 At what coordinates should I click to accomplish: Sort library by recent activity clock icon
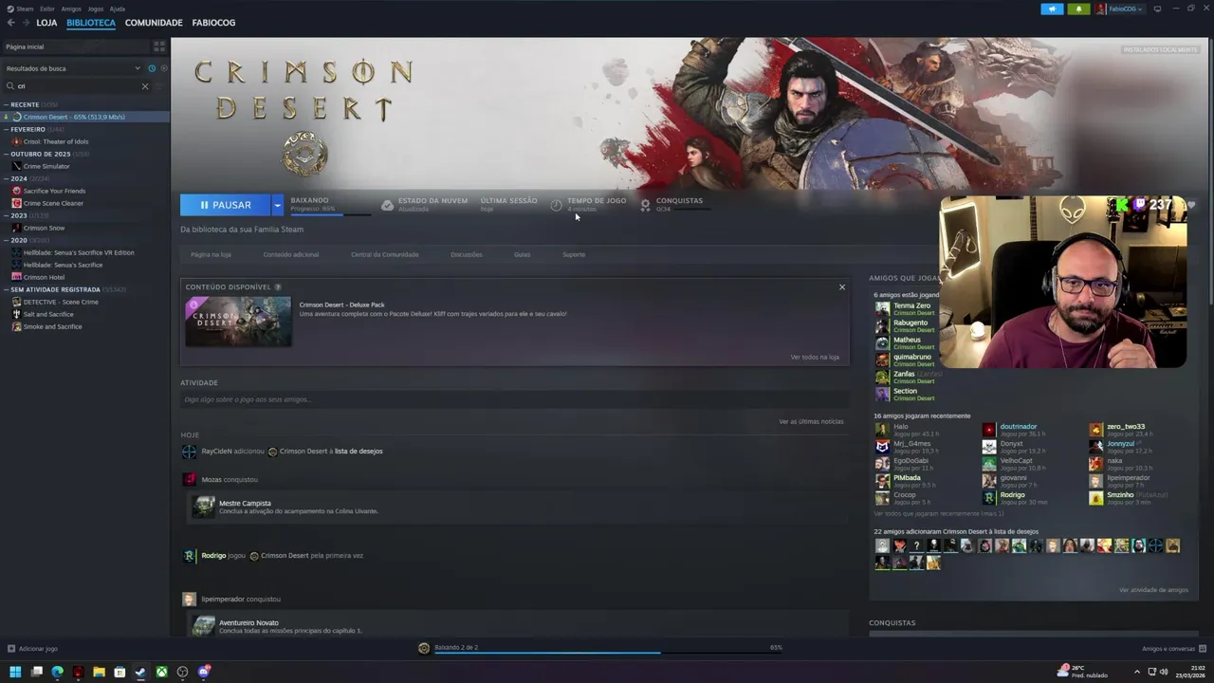[x=152, y=68]
